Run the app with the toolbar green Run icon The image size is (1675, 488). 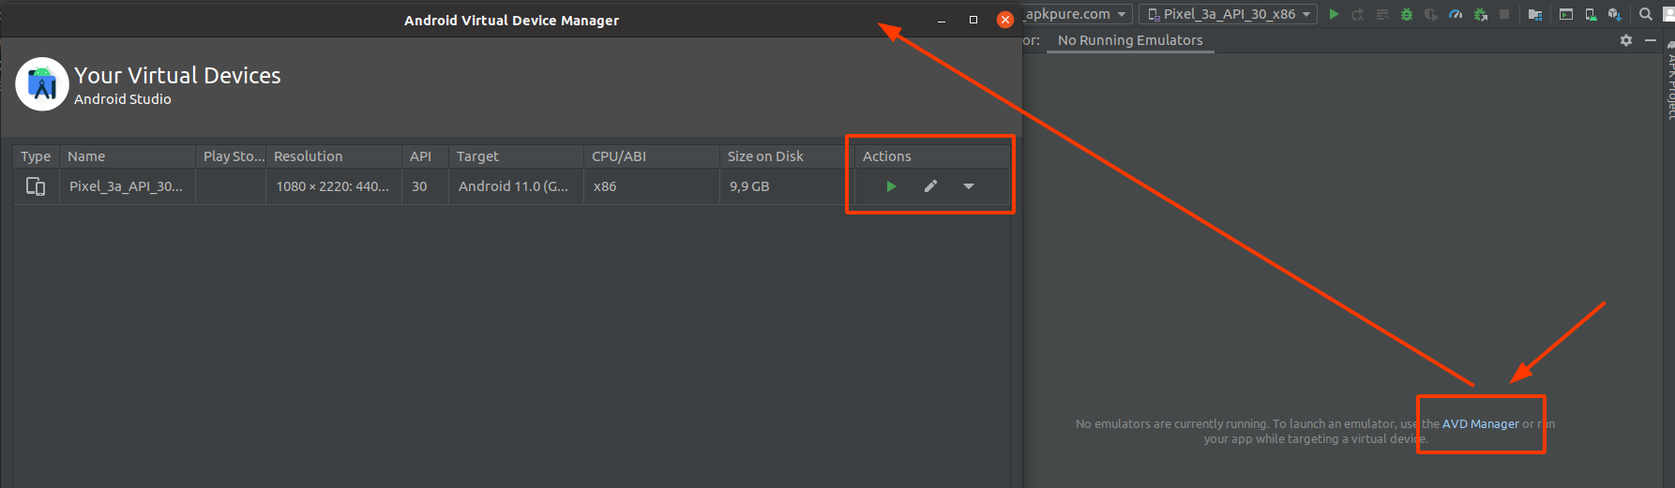(1334, 14)
